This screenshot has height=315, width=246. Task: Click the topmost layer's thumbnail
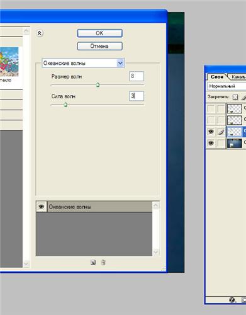(235, 109)
